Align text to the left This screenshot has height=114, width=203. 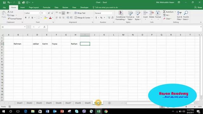(x=57, y=18)
